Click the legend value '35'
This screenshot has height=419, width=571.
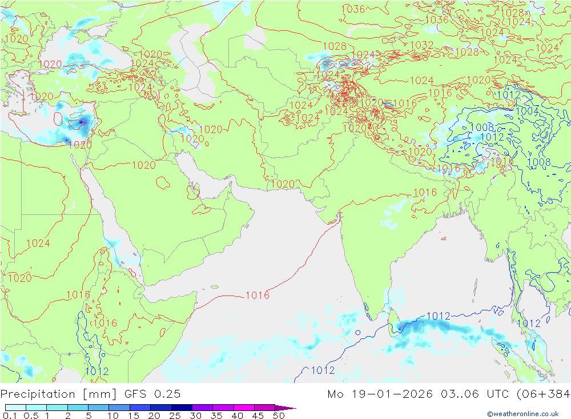coord(216,416)
